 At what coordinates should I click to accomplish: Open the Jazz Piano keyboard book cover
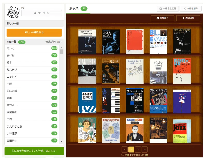point(111,101)
